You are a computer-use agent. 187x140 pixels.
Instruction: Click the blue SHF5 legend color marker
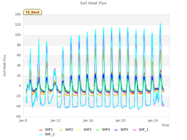click(116, 130)
